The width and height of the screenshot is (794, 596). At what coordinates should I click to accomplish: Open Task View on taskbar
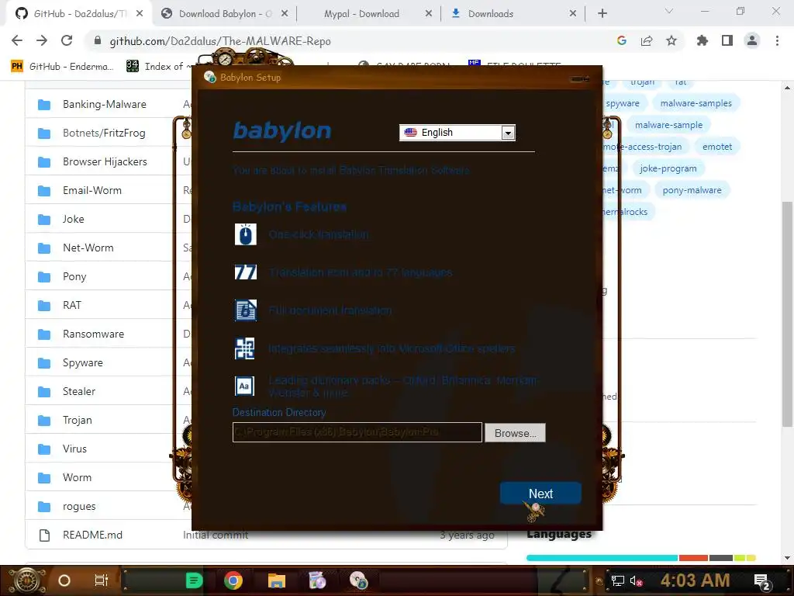tap(102, 580)
